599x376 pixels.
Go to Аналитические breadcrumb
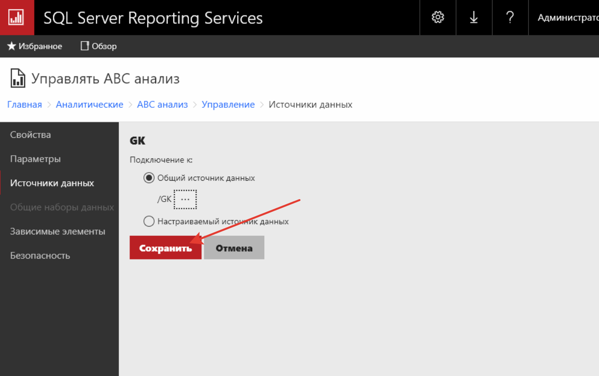[89, 104]
